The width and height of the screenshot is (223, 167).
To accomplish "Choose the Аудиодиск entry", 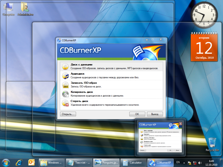I will click(x=111, y=76).
